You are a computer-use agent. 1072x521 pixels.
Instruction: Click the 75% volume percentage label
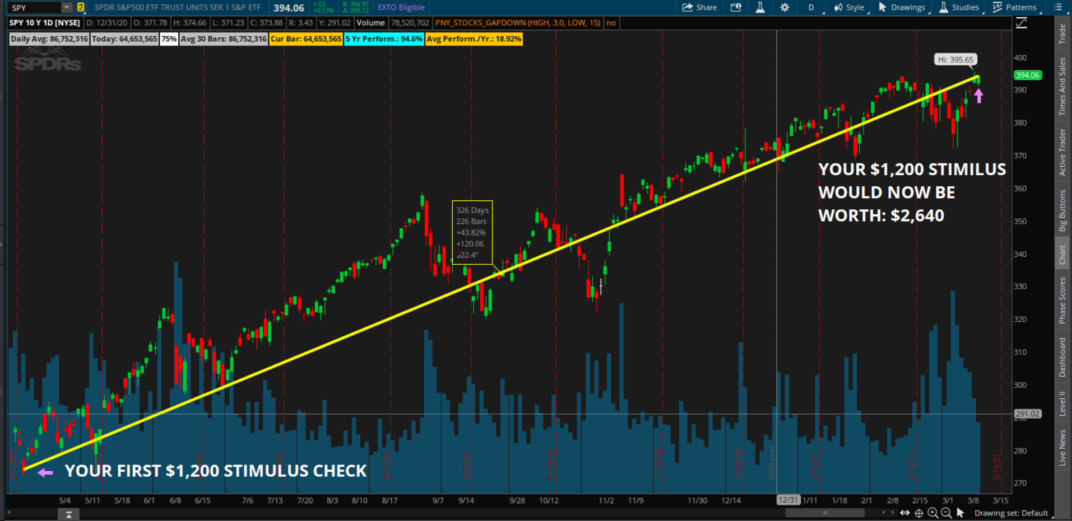169,39
